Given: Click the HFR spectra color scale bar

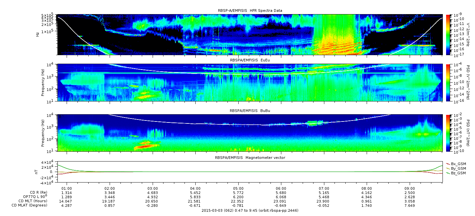Looking at the screenshot, I should tap(448, 34).
